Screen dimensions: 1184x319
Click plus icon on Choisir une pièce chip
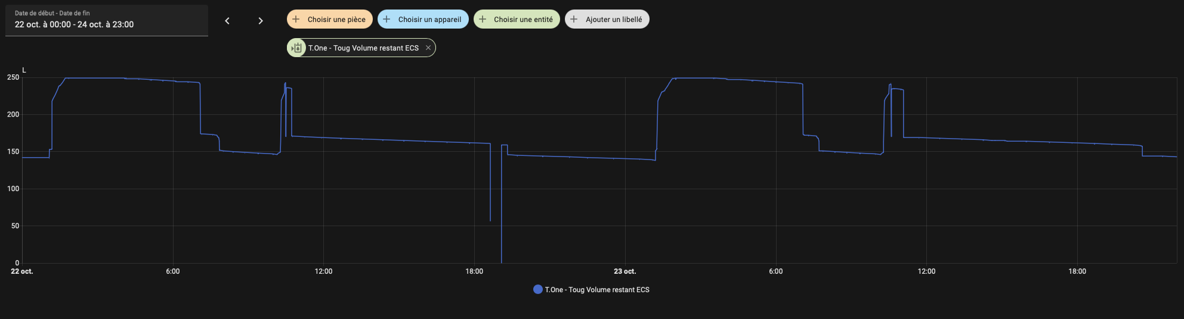[296, 20]
